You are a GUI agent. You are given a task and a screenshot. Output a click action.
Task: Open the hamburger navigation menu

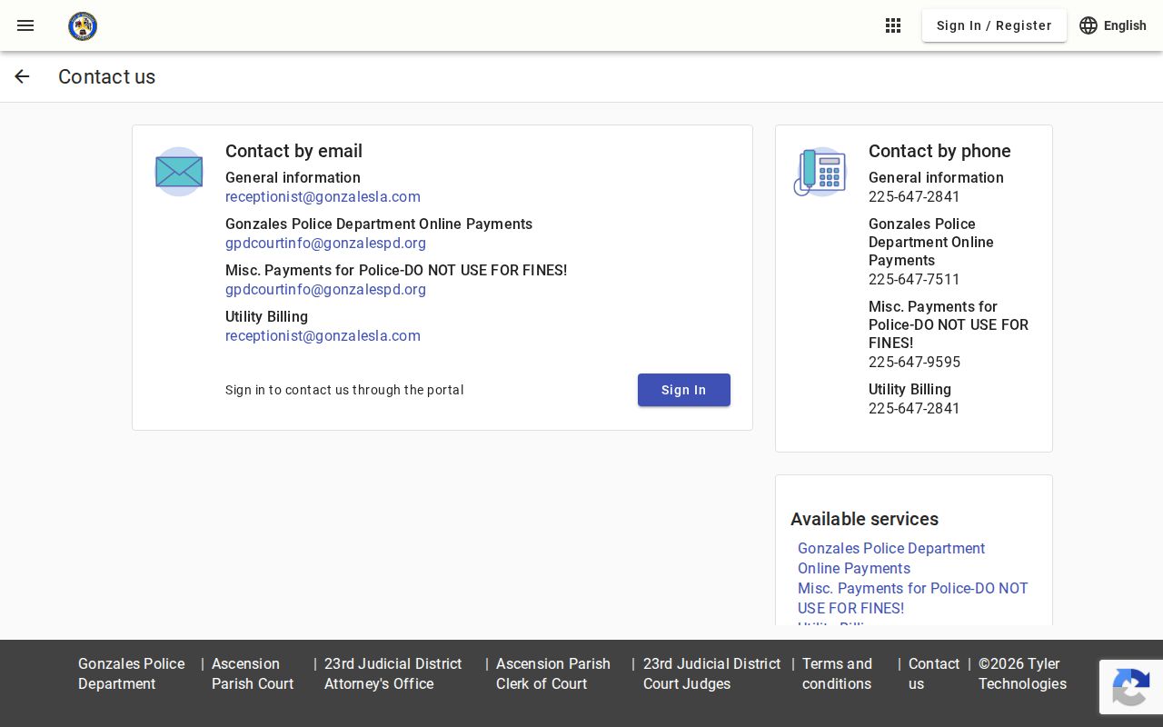[x=25, y=25]
